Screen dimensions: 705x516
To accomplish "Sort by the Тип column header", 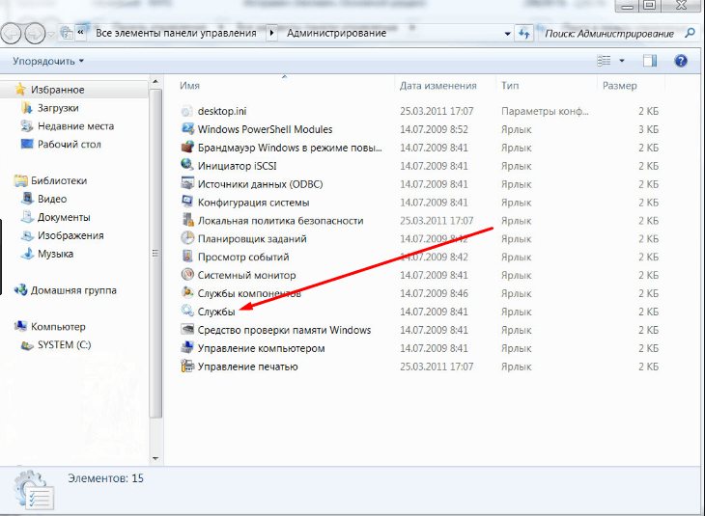I will click(510, 85).
